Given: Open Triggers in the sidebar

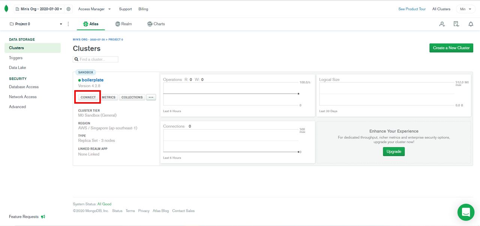Looking at the screenshot, I should click(x=16, y=58).
